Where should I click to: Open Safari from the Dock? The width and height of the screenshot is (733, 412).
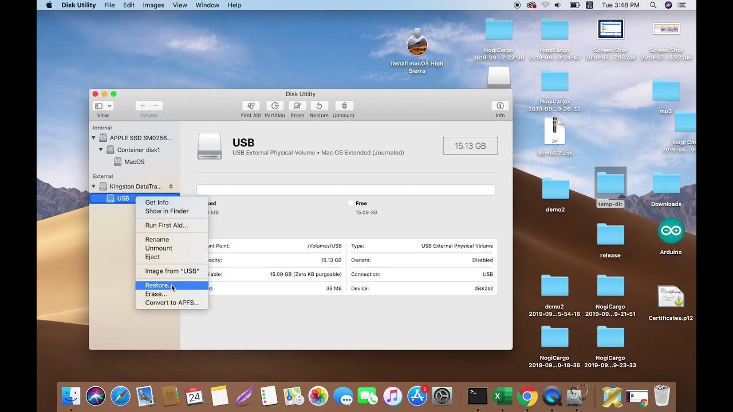(120, 396)
